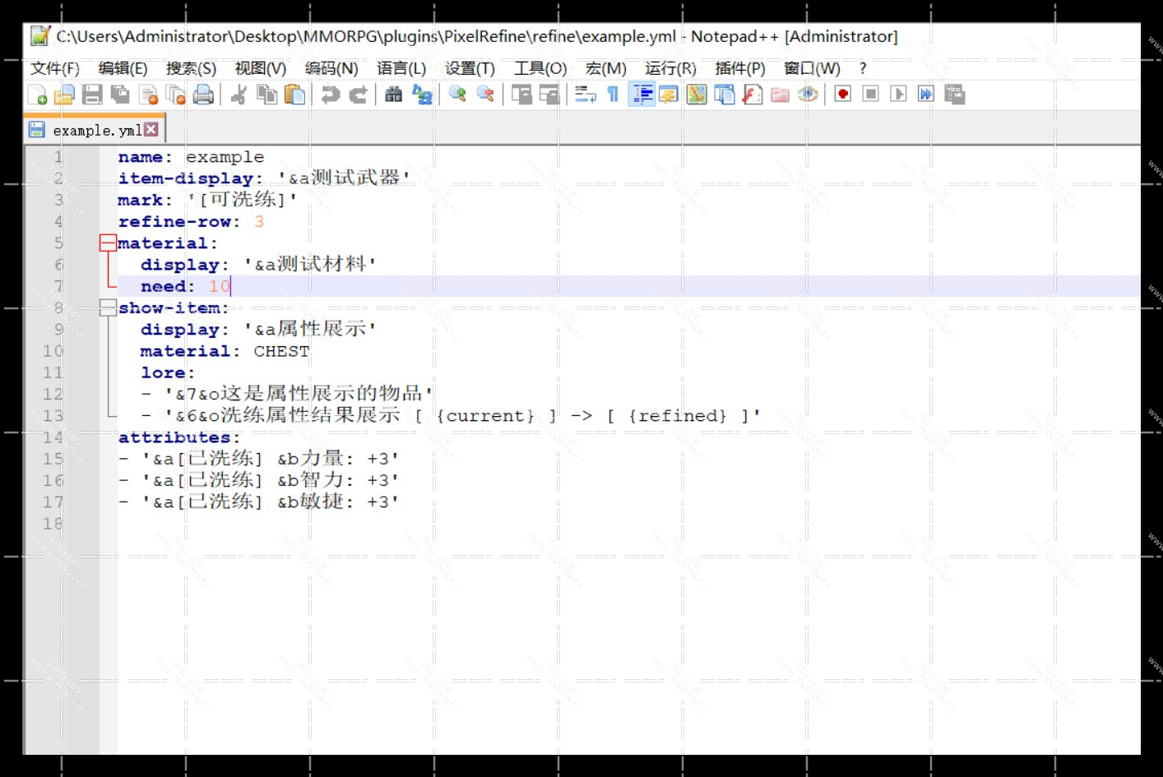Click the Save All toolbar icon
Viewport: 1163px width, 777px height.
pyautogui.click(x=120, y=95)
